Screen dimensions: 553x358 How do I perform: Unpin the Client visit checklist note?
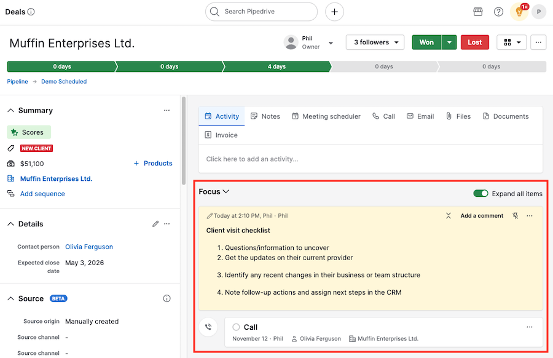(x=516, y=216)
